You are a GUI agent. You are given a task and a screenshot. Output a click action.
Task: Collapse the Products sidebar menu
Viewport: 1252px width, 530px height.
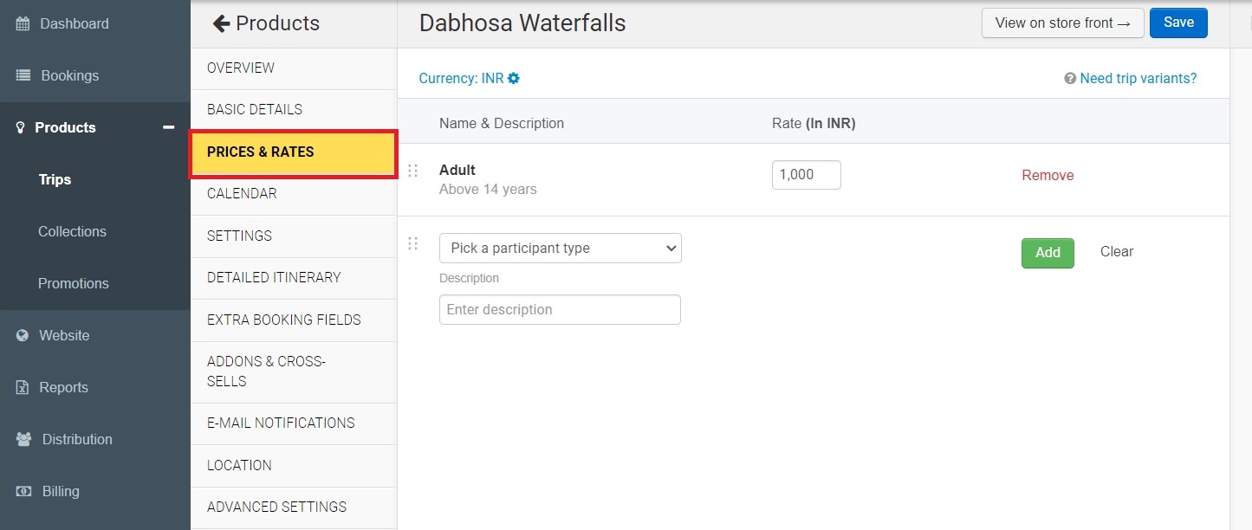(x=168, y=127)
